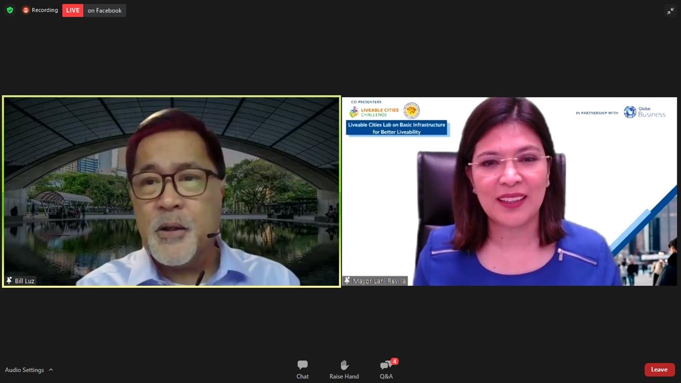This screenshot has height=383, width=681.
Task: Open the Chat panel
Action: point(302,369)
